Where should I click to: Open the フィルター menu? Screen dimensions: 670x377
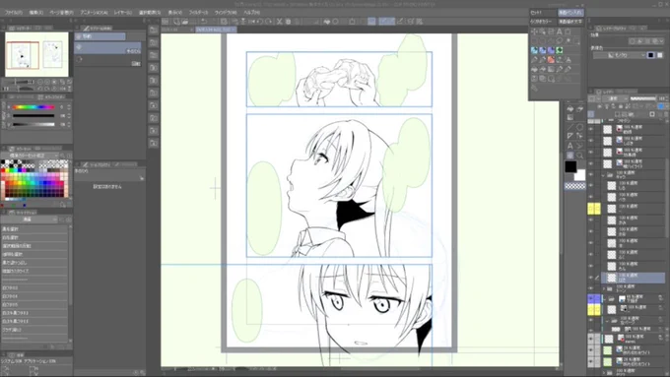click(x=198, y=13)
